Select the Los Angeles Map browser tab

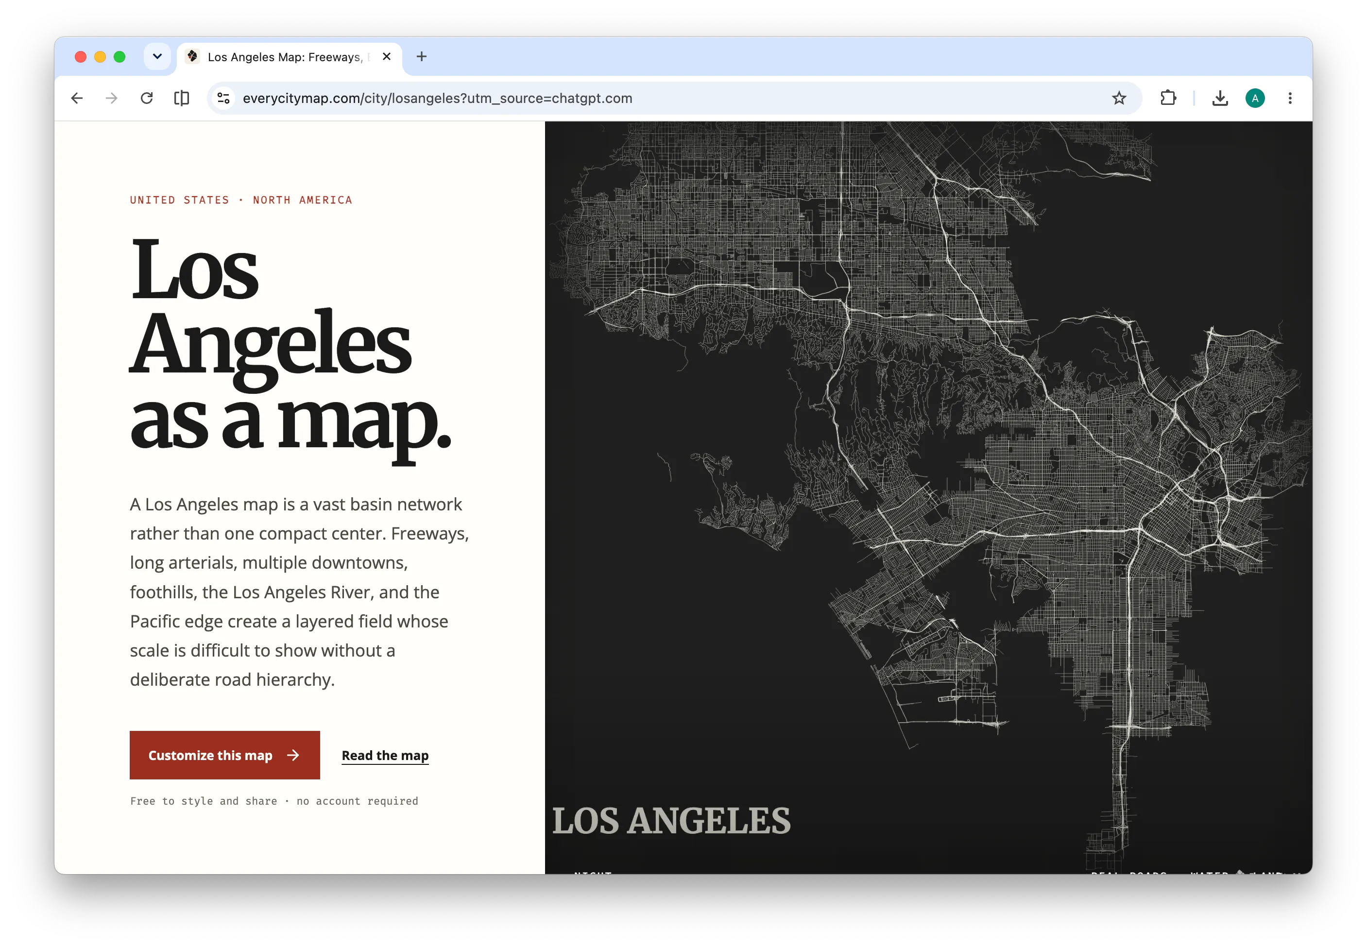(290, 57)
